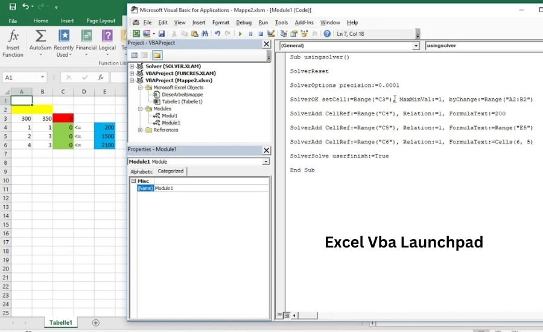Select Module1 in the Modules folder
The height and width of the screenshot is (332, 543).
171,123
